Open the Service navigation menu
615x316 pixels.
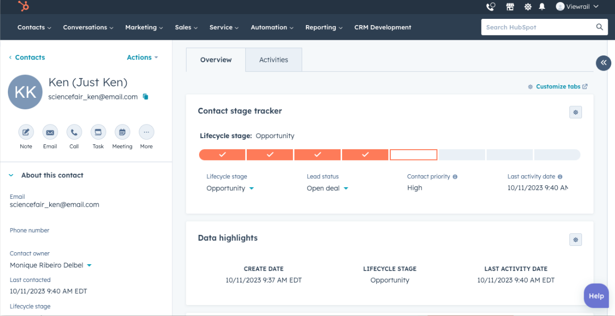(224, 27)
